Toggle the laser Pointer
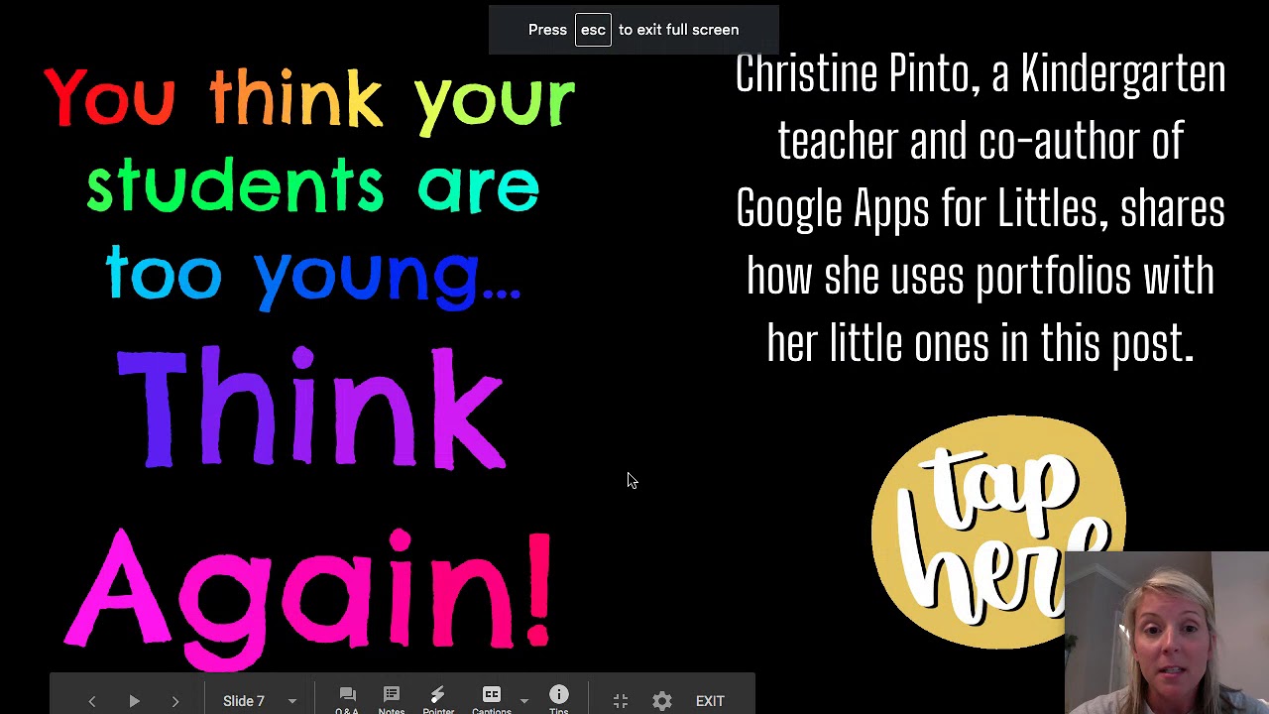1269x714 pixels. pos(437,699)
